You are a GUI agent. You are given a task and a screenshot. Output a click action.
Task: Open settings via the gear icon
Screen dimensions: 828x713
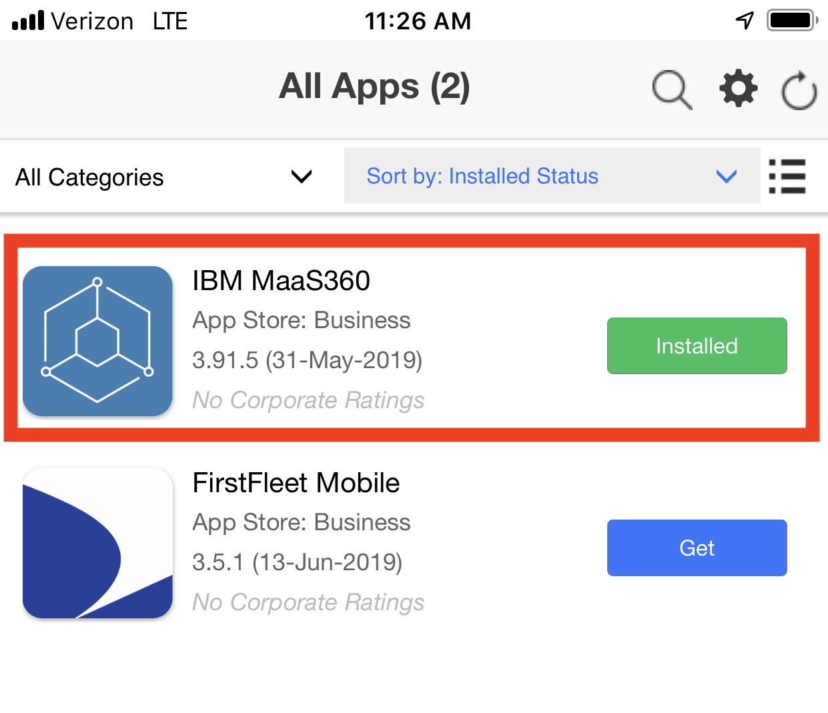[x=739, y=89]
